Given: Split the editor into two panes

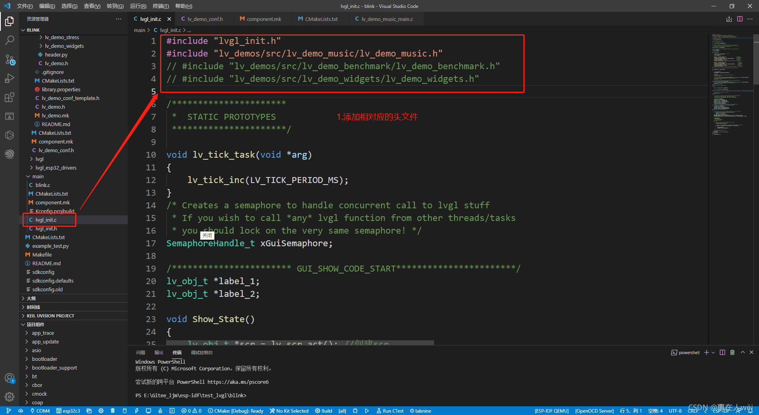Looking at the screenshot, I should click(x=740, y=19).
